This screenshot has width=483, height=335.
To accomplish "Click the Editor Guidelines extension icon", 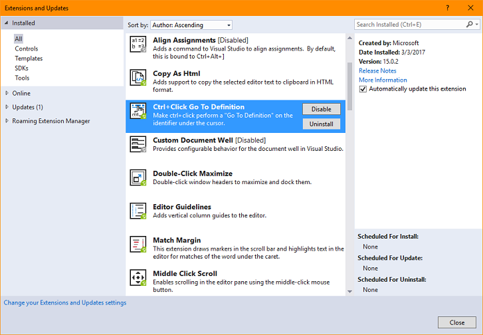I will coord(138,211).
